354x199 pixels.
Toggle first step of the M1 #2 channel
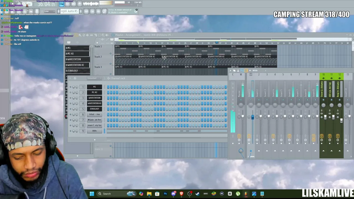coord(108,93)
